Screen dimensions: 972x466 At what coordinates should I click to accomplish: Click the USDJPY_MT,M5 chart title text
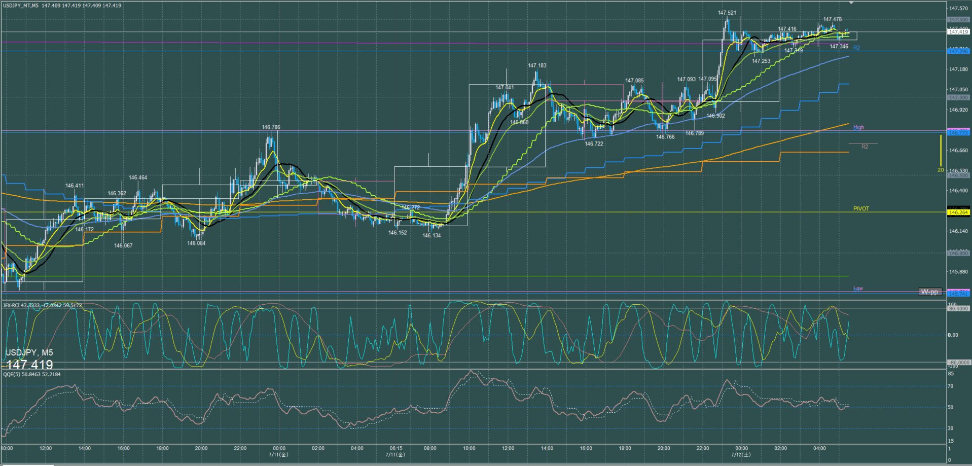pyautogui.click(x=20, y=6)
